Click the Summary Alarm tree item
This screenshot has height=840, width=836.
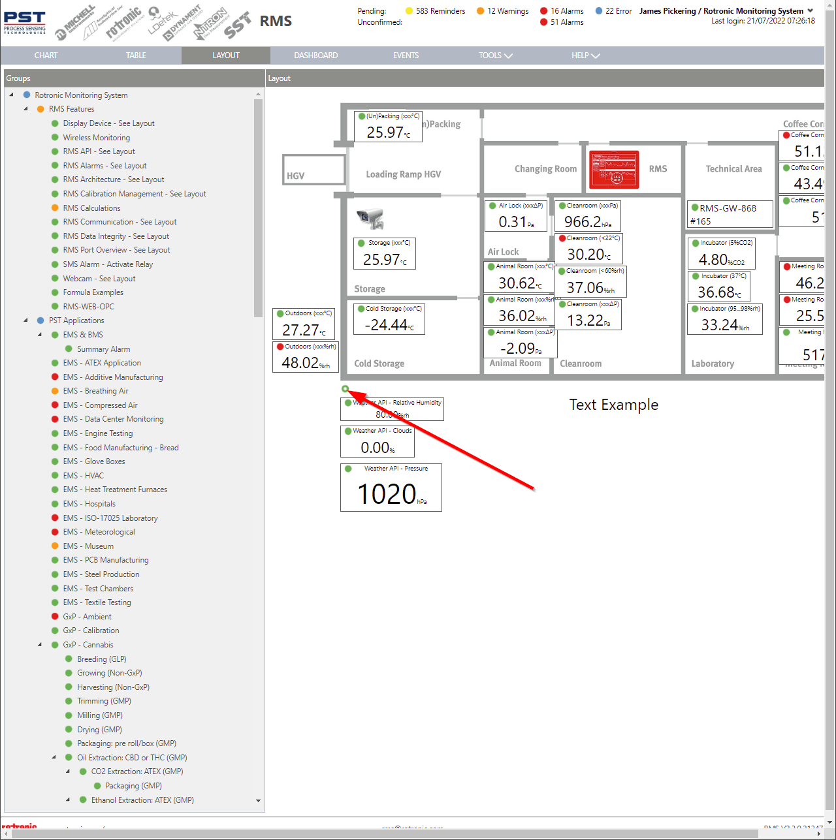[x=103, y=349]
